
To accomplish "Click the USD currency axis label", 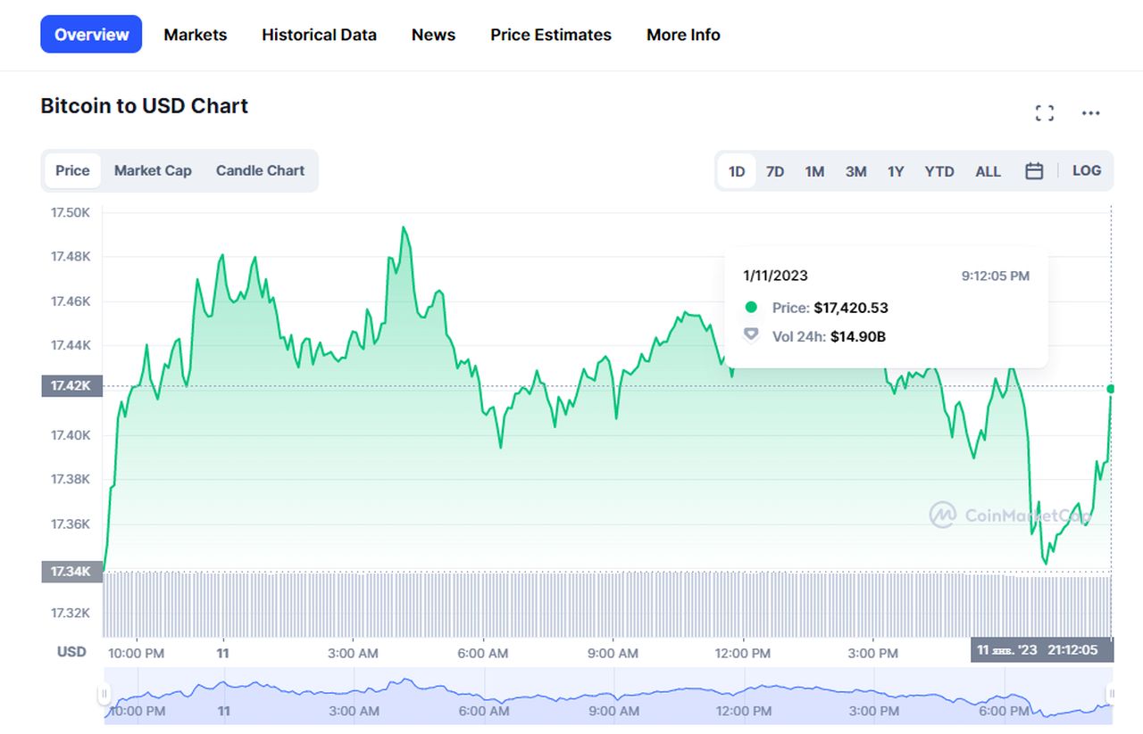I will (x=71, y=652).
